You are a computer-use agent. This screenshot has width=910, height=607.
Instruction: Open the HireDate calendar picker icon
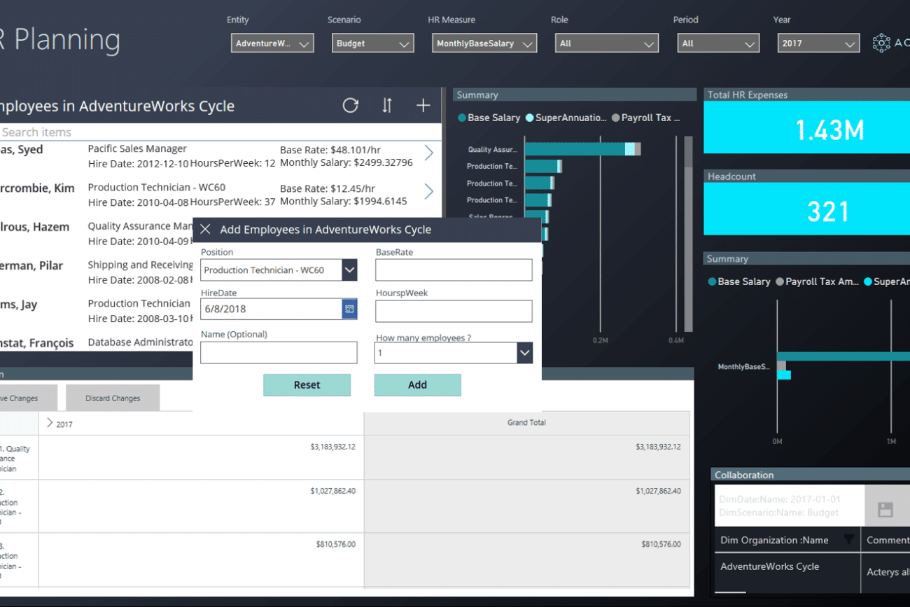(x=349, y=309)
